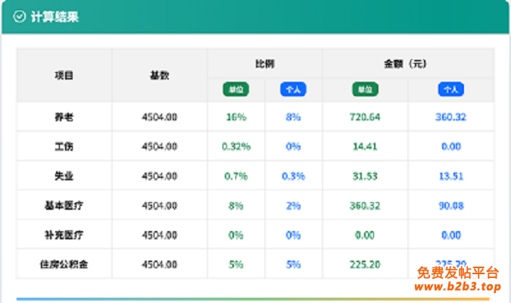The height and width of the screenshot is (303, 511).
Task: Click the blue 个人 badge under 比例
Action: point(293,89)
